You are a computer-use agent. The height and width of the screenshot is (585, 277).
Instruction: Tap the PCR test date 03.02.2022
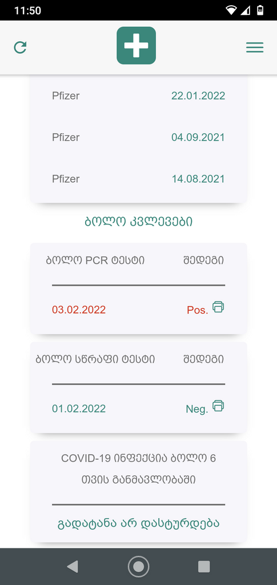(x=79, y=310)
